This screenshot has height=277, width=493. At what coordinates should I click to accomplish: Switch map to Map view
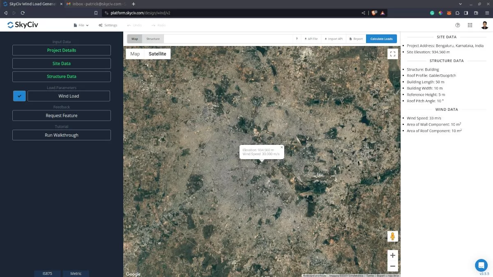(135, 54)
